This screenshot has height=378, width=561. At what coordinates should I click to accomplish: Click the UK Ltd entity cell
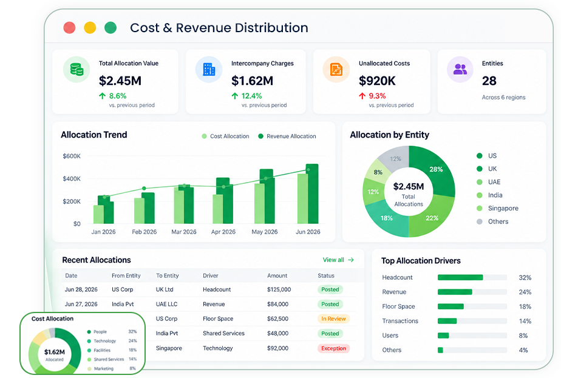pos(165,289)
